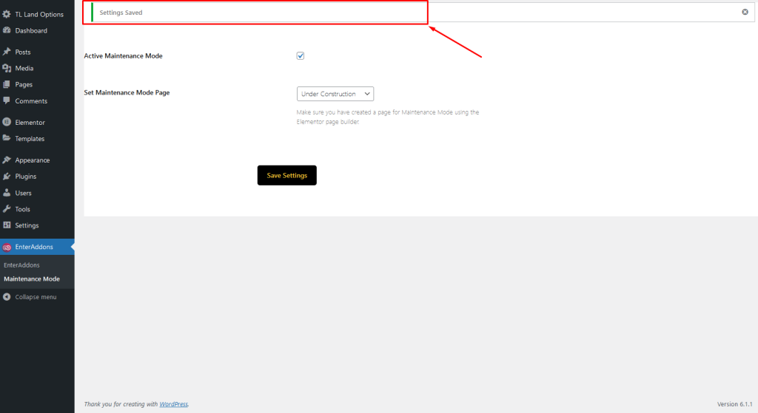Click the EnterAddons logo icon
Viewport: 758px width, 413px height.
(7, 247)
